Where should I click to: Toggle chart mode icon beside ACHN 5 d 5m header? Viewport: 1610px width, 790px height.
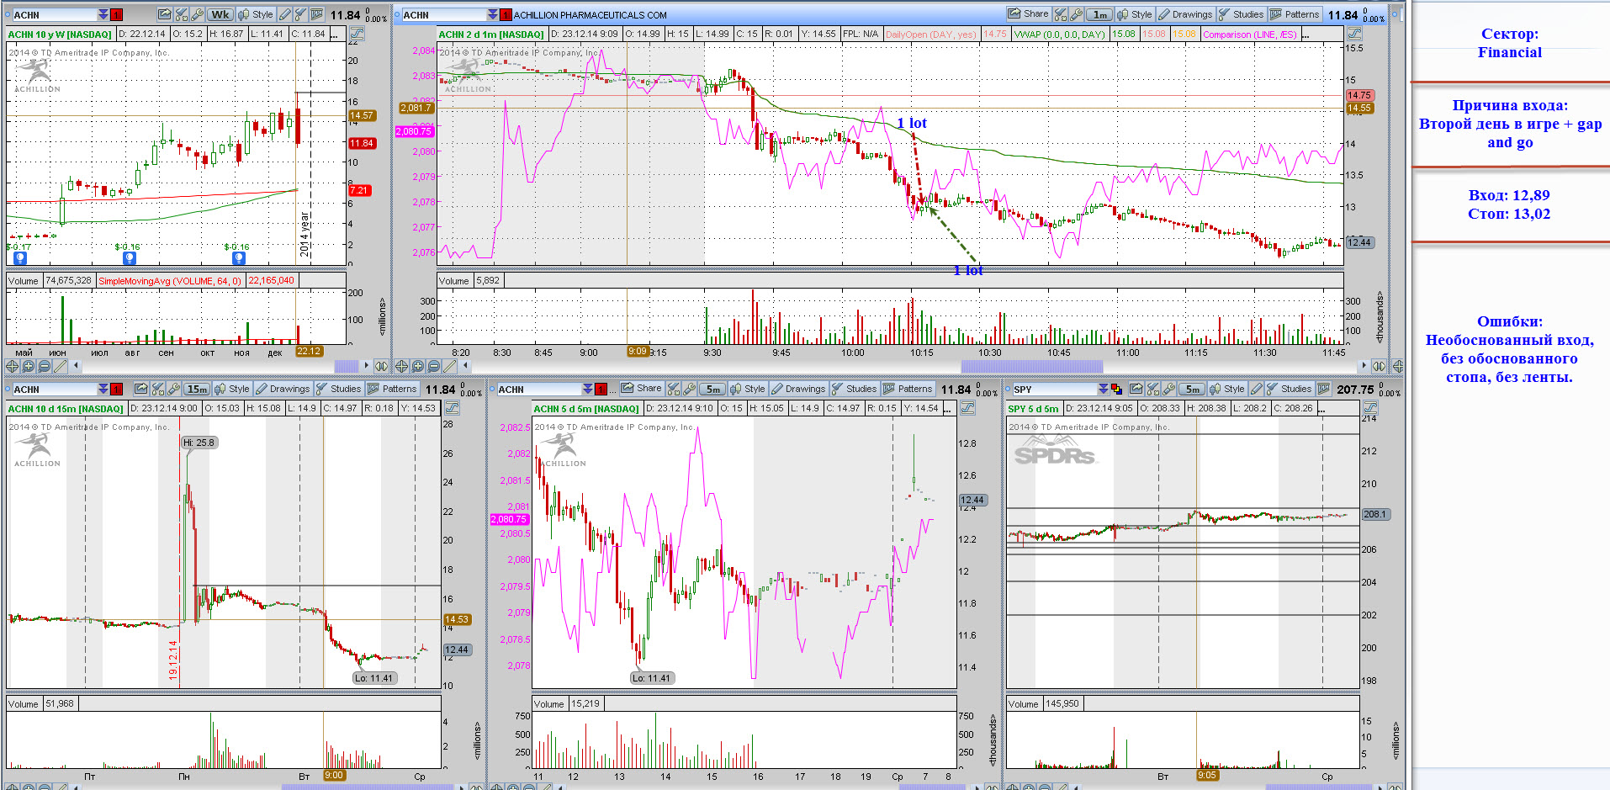click(967, 408)
